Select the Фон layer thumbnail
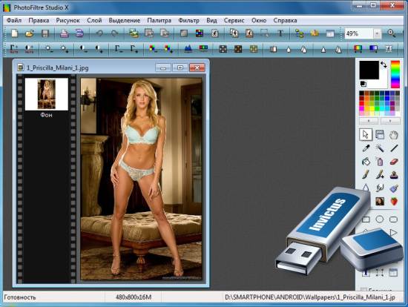 pos(46,94)
